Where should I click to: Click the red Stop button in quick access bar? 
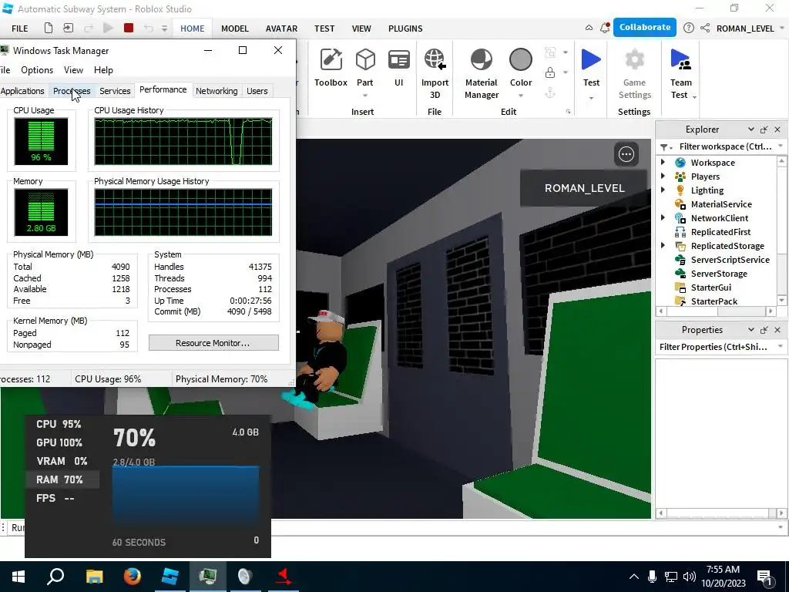pyautogui.click(x=129, y=29)
